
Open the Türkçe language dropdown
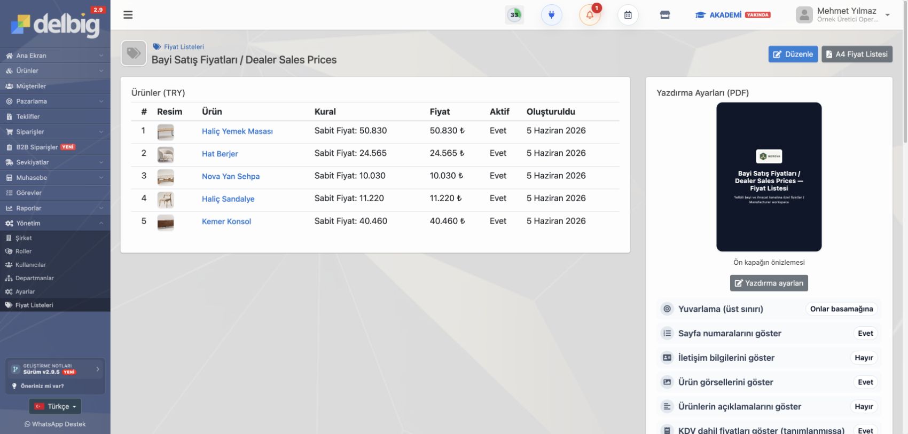pyautogui.click(x=55, y=406)
